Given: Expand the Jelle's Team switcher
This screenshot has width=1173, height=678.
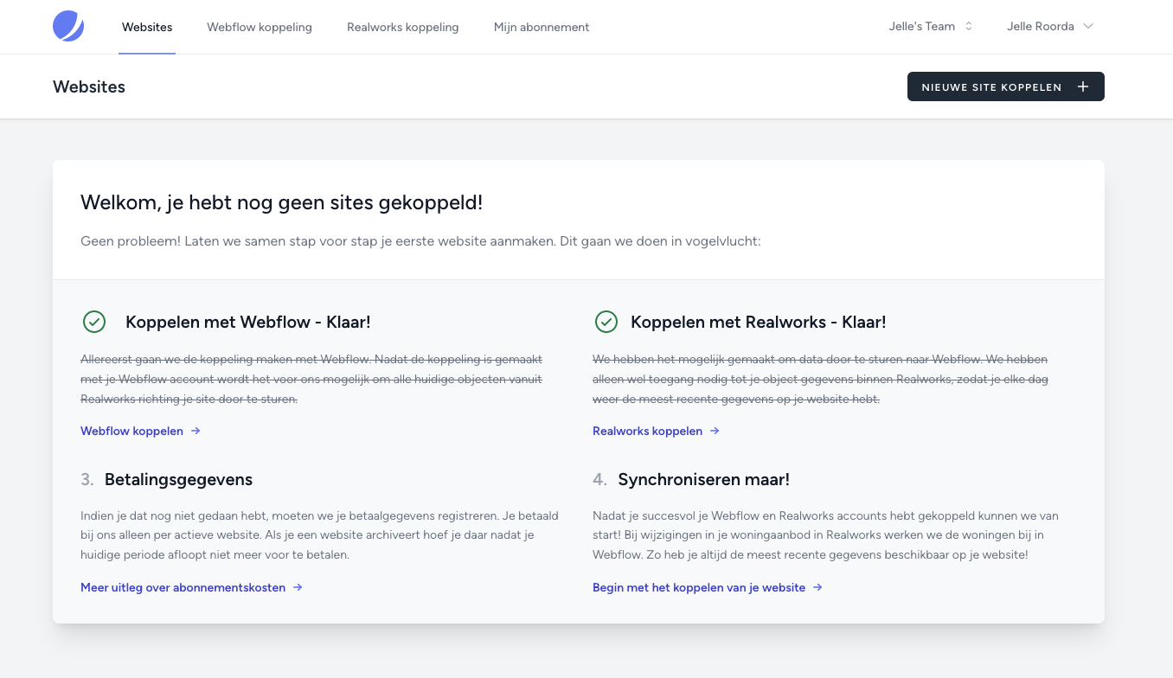Looking at the screenshot, I should tap(931, 27).
